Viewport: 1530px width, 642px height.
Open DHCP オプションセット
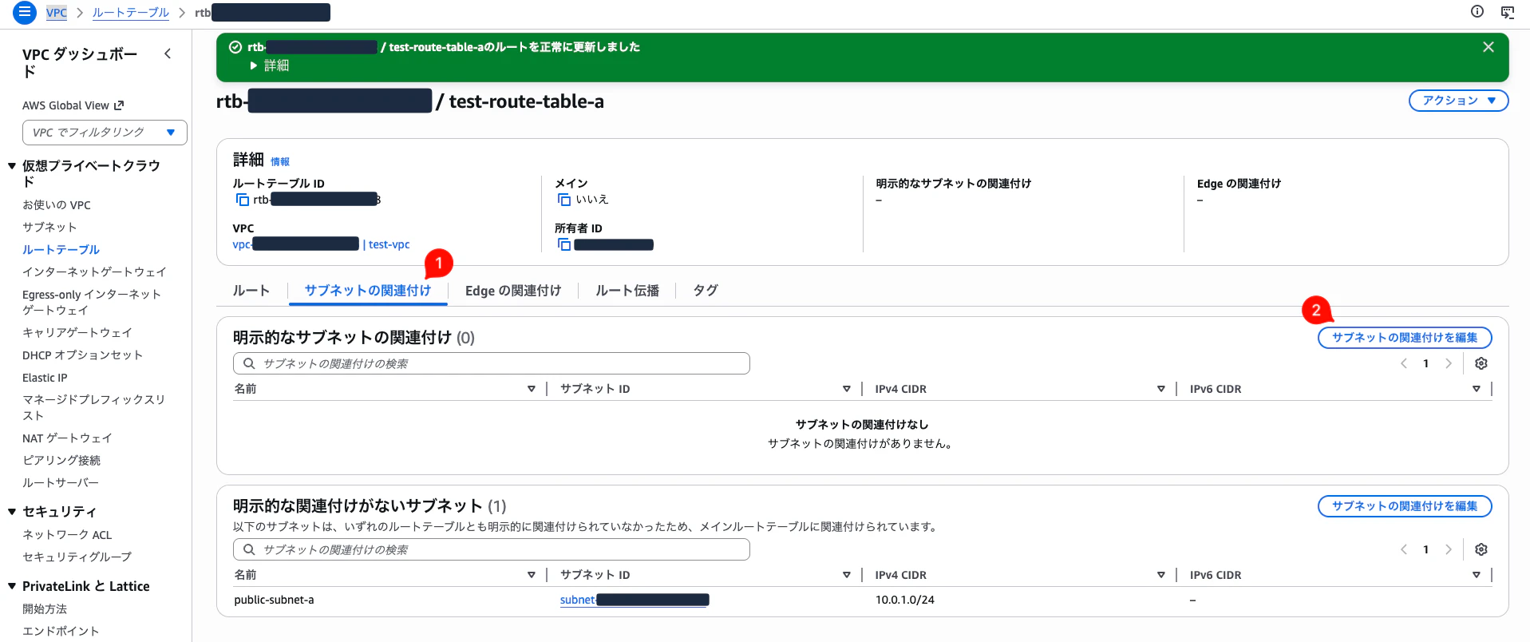82,355
